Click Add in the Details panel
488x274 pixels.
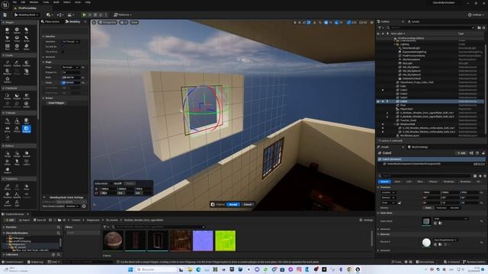(x=461, y=153)
